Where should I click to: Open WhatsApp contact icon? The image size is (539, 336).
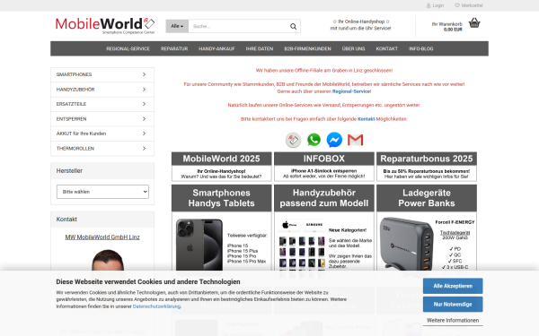pyautogui.click(x=314, y=140)
